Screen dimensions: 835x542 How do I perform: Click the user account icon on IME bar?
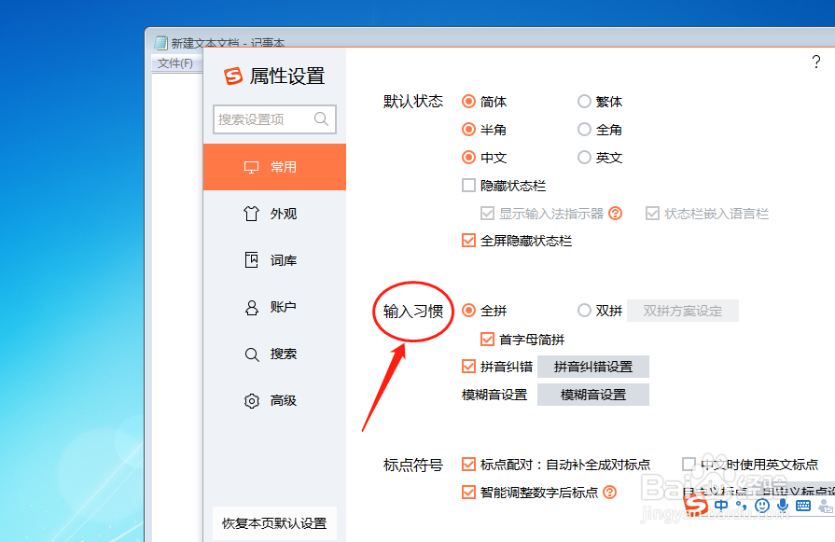pos(826,506)
